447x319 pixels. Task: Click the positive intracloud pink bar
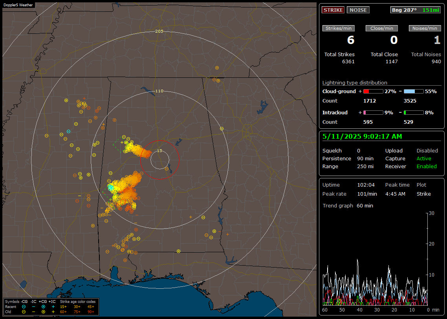[x=373, y=113]
